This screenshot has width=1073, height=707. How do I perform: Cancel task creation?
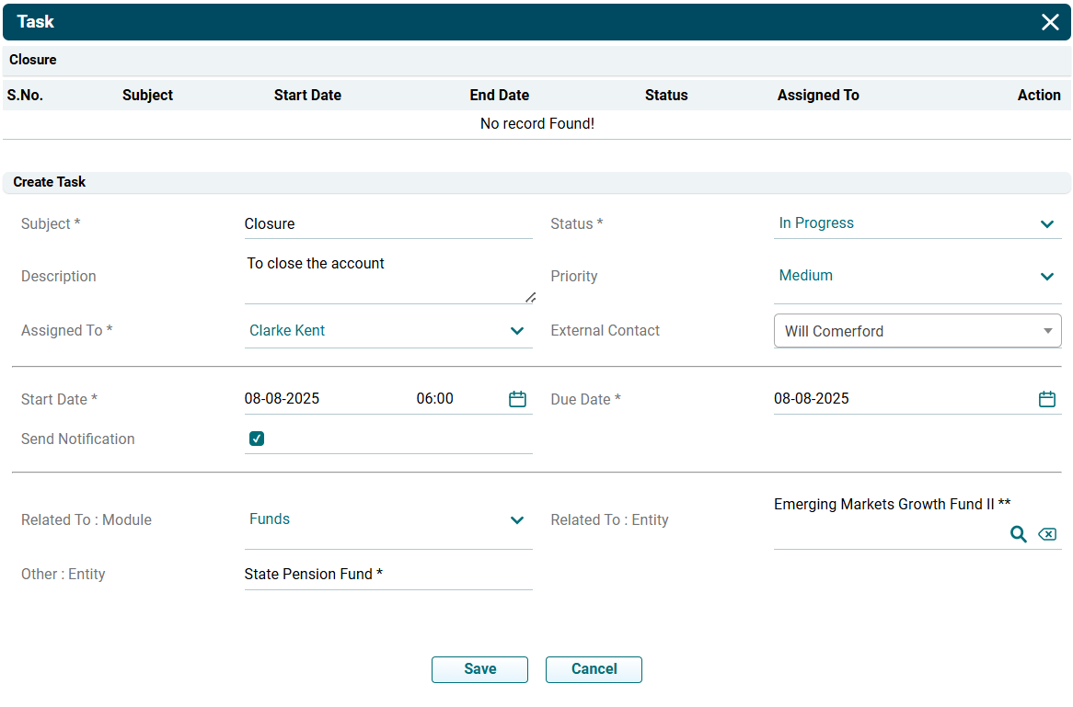click(x=594, y=669)
